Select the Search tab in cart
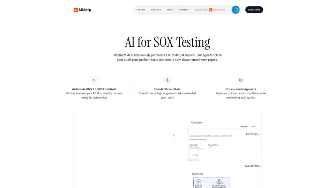Image resolution: width=335 pixels, height=188 pixels. point(253,126)
